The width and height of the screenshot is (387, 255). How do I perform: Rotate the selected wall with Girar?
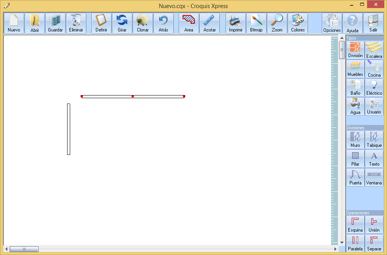click(122, 23)
